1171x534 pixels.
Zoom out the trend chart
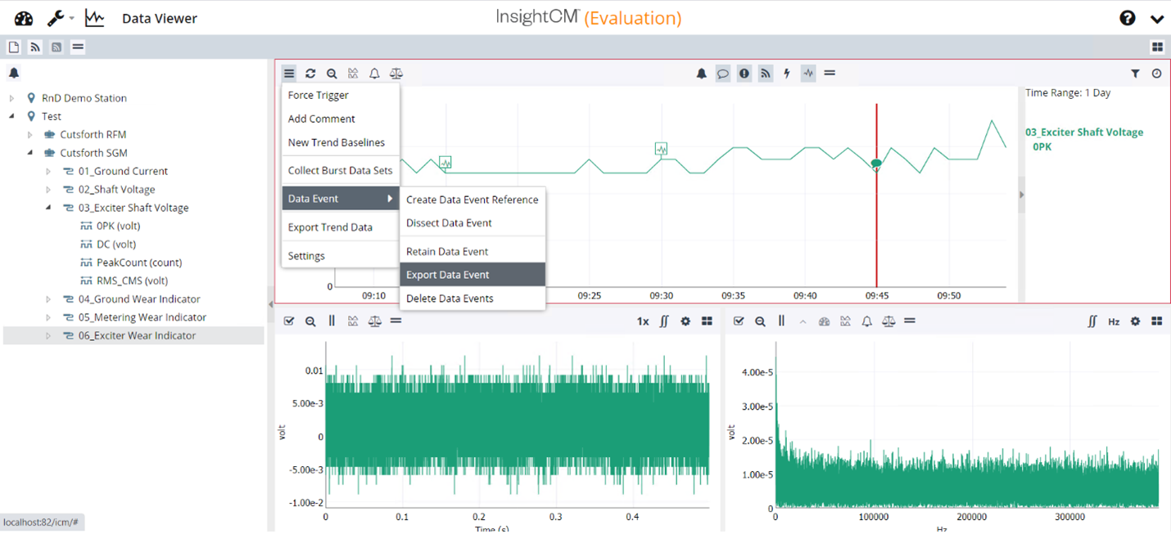coord(332,74)
